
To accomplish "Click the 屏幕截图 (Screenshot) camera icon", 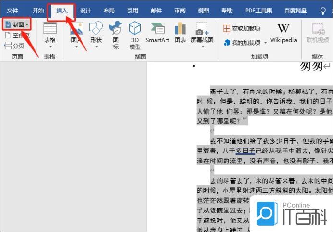I will tap(202, 28).
